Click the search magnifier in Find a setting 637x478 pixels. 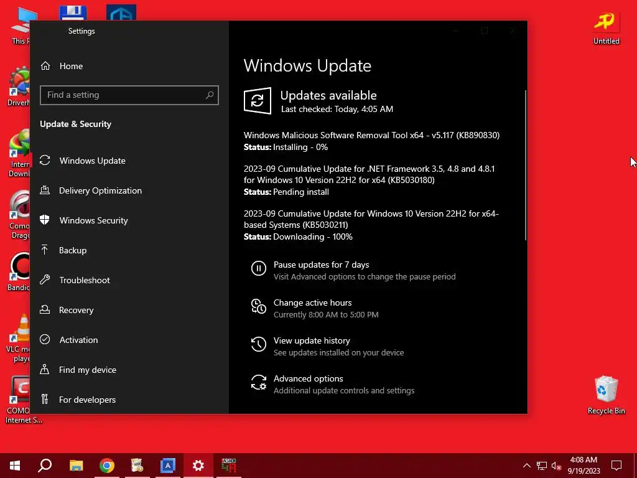210,95
